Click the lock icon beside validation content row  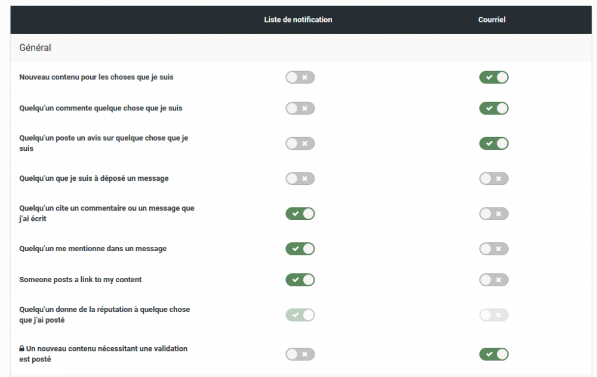click(21, 348)
